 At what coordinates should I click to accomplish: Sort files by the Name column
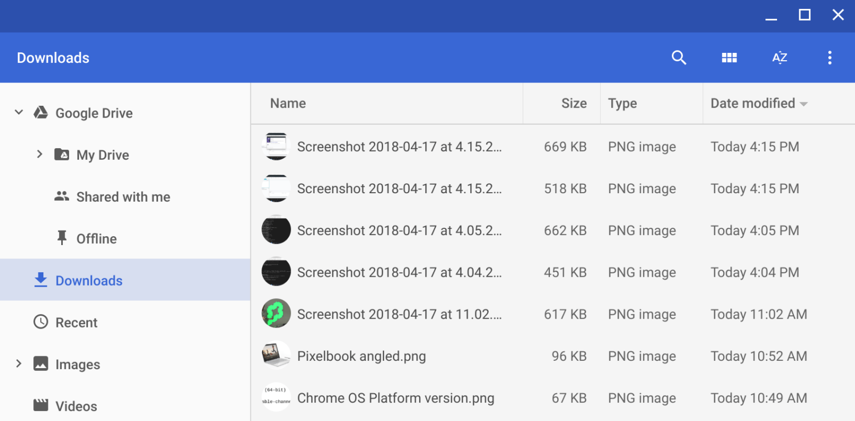tap(288, 103)
